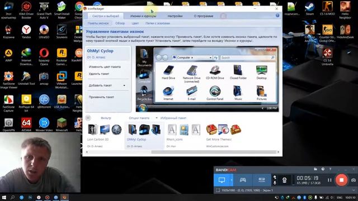
Task: Select the PotPlayer 64 bit desktop icon
Action: pos(26,103)
